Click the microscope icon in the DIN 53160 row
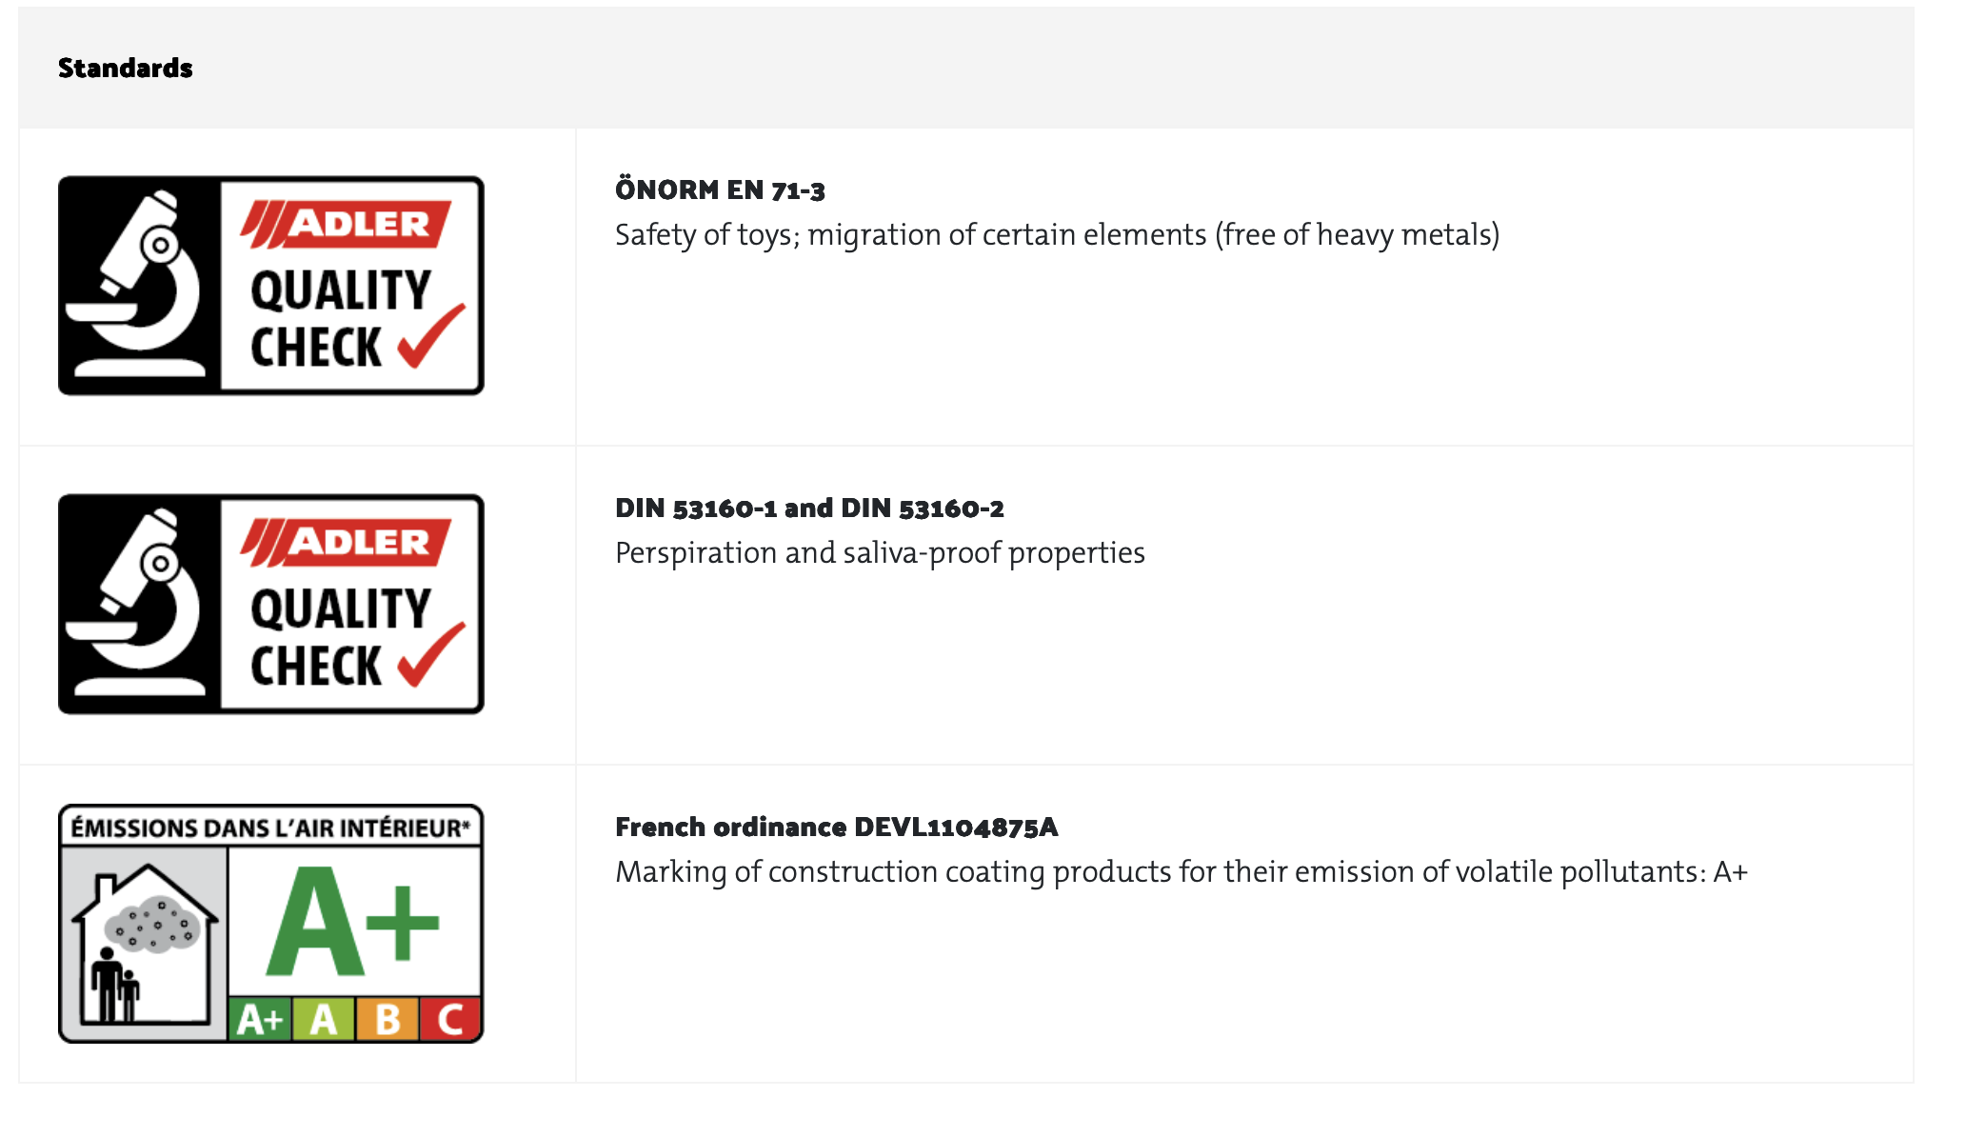 pos(139,603)
